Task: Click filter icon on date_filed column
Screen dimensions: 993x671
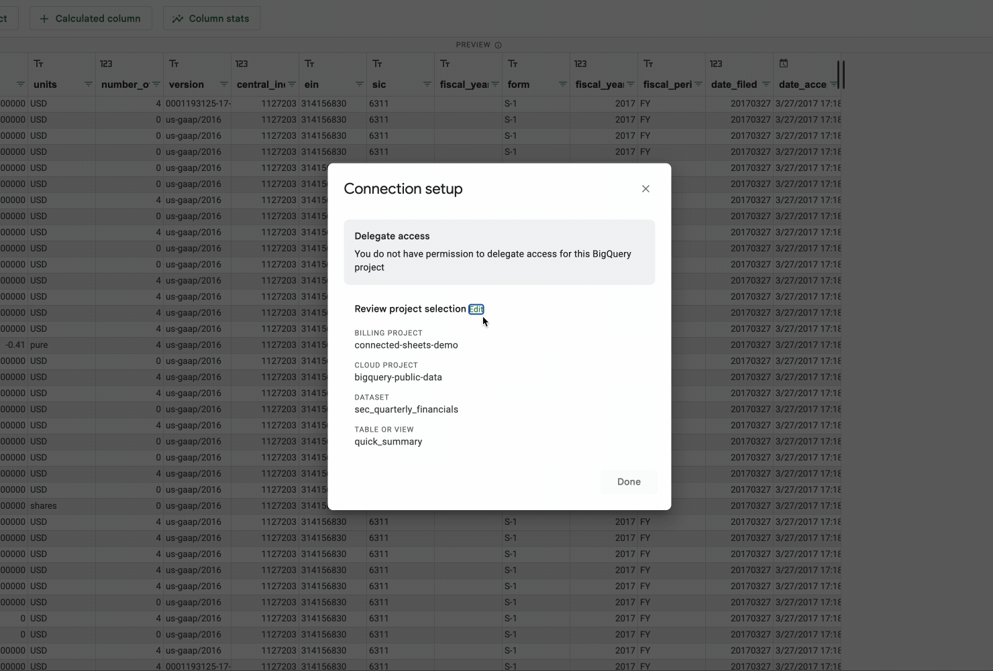Action: point(766,84)
